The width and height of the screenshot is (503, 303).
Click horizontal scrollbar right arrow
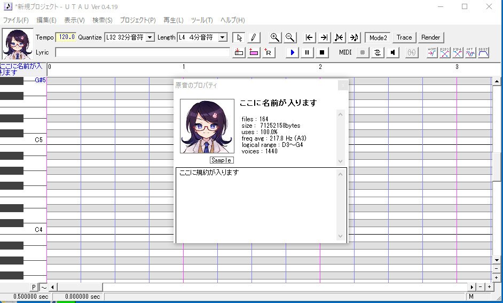(x=471, y=287)
